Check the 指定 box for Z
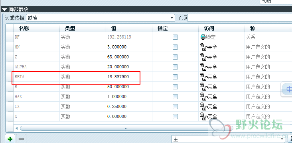The width and height of the screenshot is (292, 143). point(175,57)
